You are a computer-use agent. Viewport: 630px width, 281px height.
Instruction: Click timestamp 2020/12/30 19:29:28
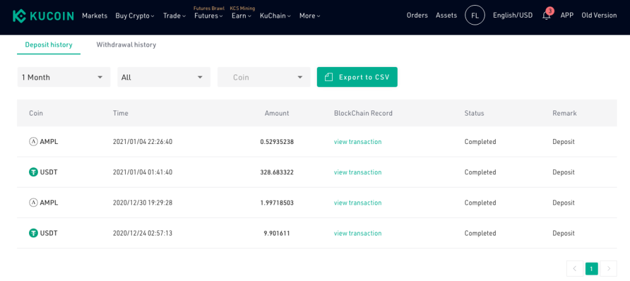click(143, 203)
